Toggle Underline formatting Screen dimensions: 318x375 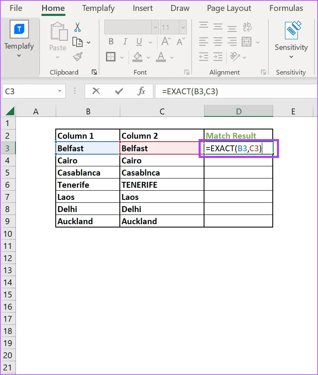pos(139,41)
